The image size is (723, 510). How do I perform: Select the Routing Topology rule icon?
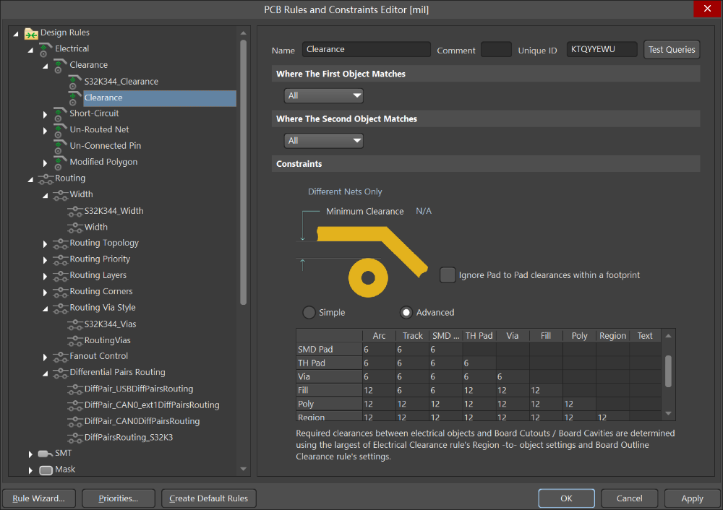point(59,243)
